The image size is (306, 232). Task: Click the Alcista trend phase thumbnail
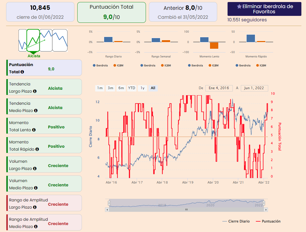[x=33, y=40]
